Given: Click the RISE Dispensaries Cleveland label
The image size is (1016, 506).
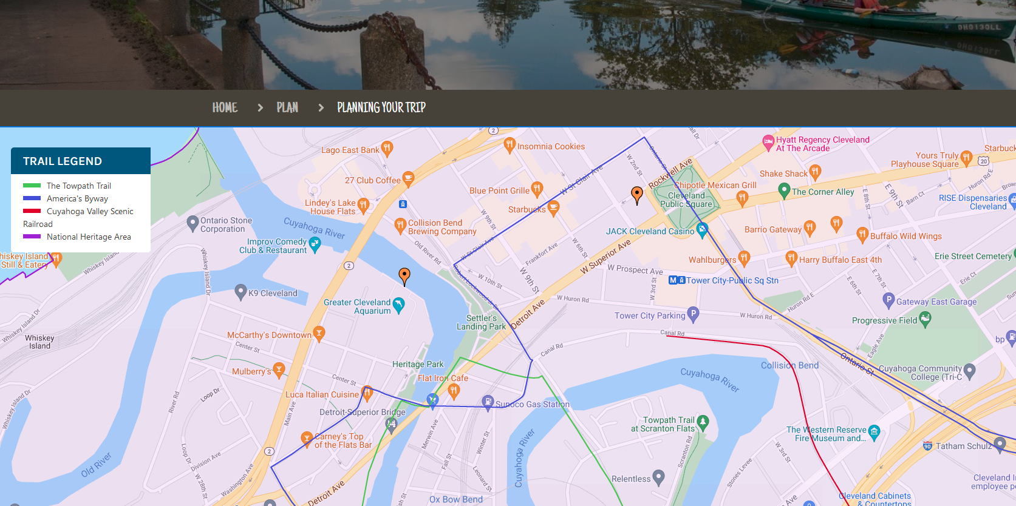Looking at the screenshot, I should pos(973,202).
